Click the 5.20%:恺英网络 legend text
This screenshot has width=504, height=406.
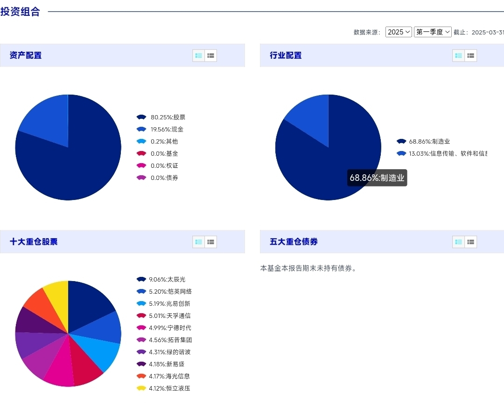click(x=170, y=291)
